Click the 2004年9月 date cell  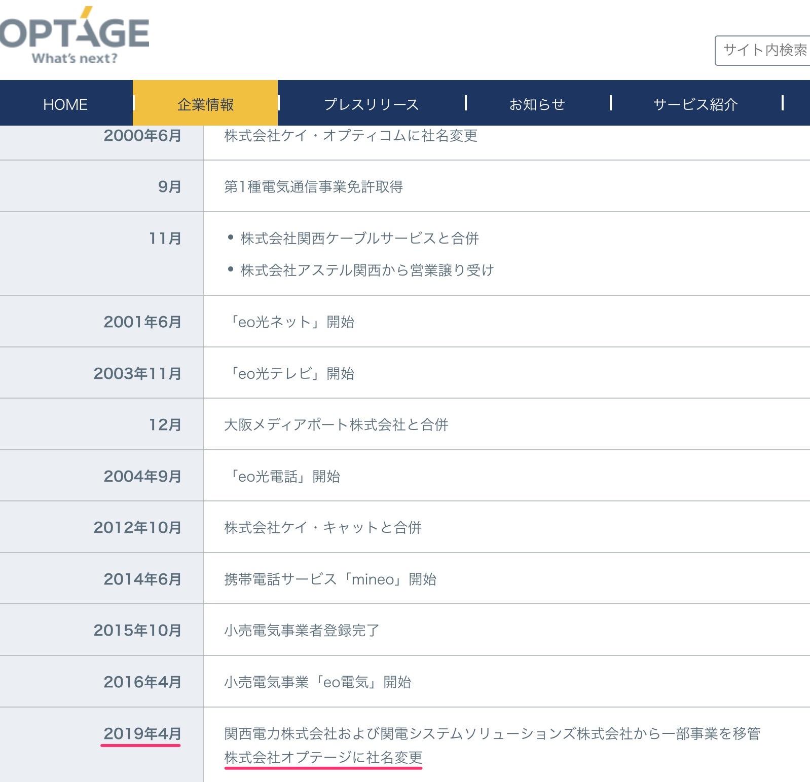[x=142, y=476]
